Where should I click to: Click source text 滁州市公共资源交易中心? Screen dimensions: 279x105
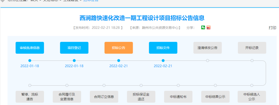click(160, 28)
